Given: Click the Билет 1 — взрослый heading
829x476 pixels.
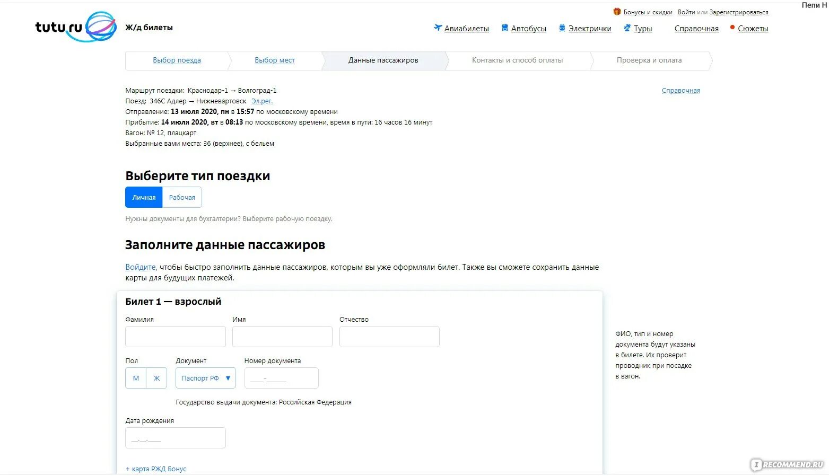Looking at the screenshot, I should (x=173, y=302).
